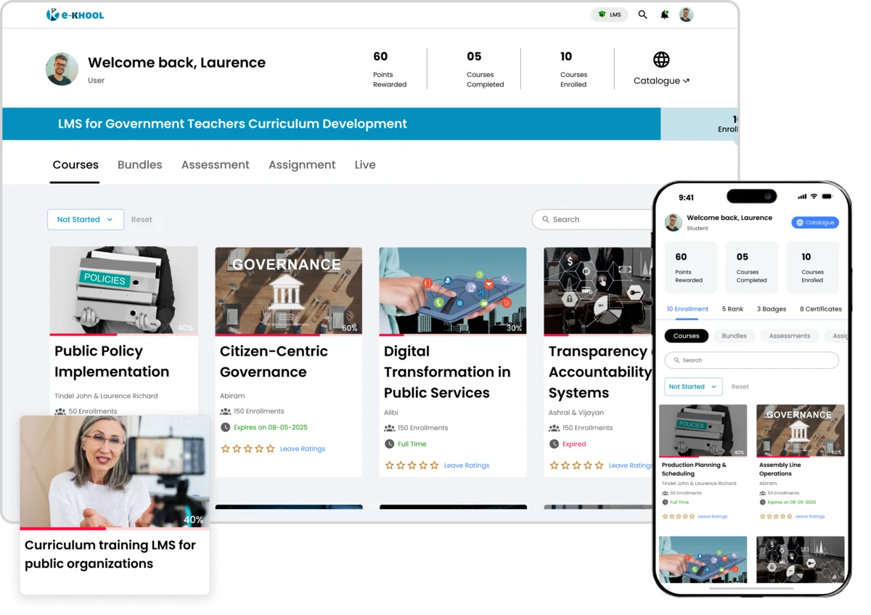Click the LMS badge in header
Screen dimensions: 871x615
click(609, 15)
